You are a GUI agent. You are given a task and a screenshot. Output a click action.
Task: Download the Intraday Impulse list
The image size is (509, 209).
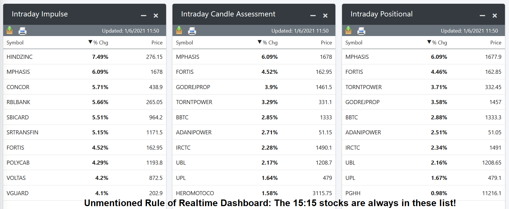coord(10,30)
